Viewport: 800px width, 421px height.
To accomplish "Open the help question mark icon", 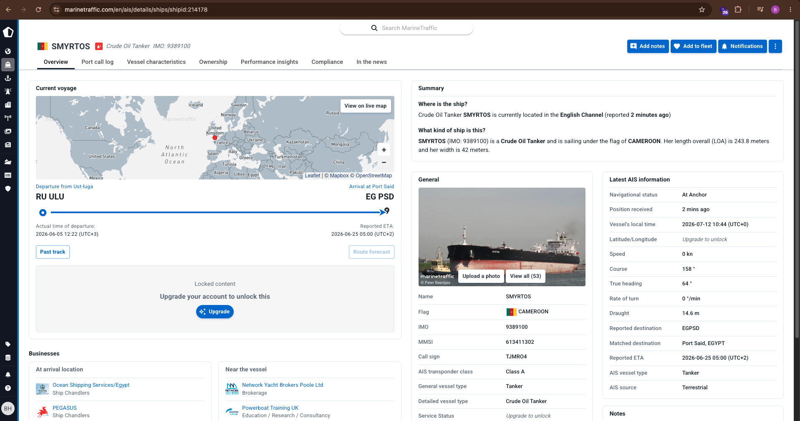I will (x=8, y=388).
